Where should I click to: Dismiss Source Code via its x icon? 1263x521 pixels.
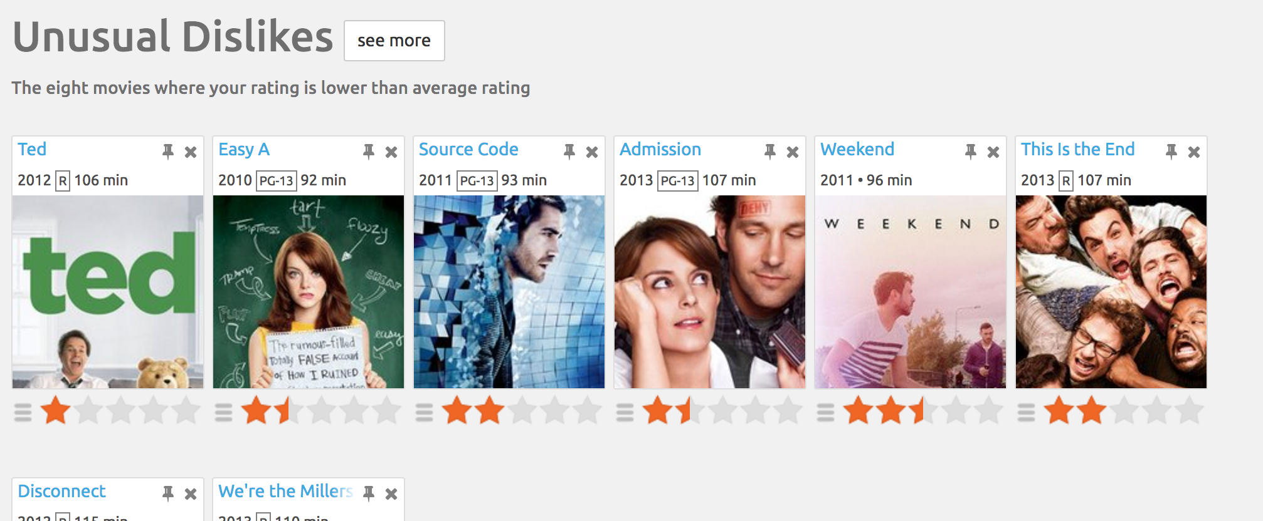point(591,151)
